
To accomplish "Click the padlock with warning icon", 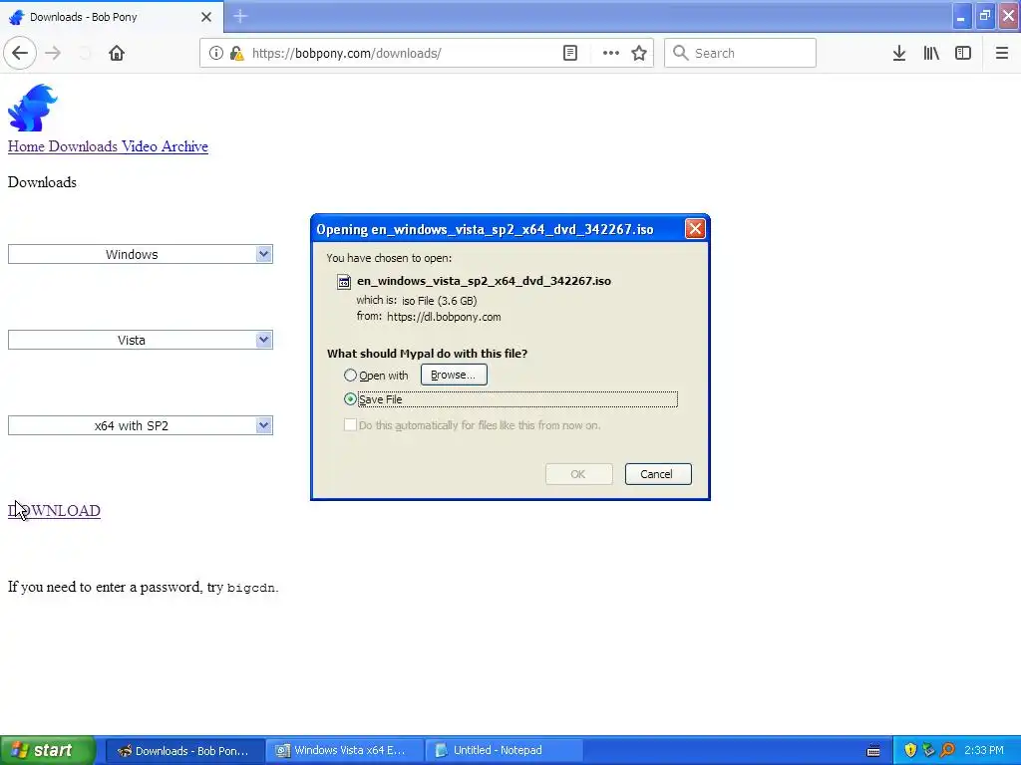I will click(236, 53).
